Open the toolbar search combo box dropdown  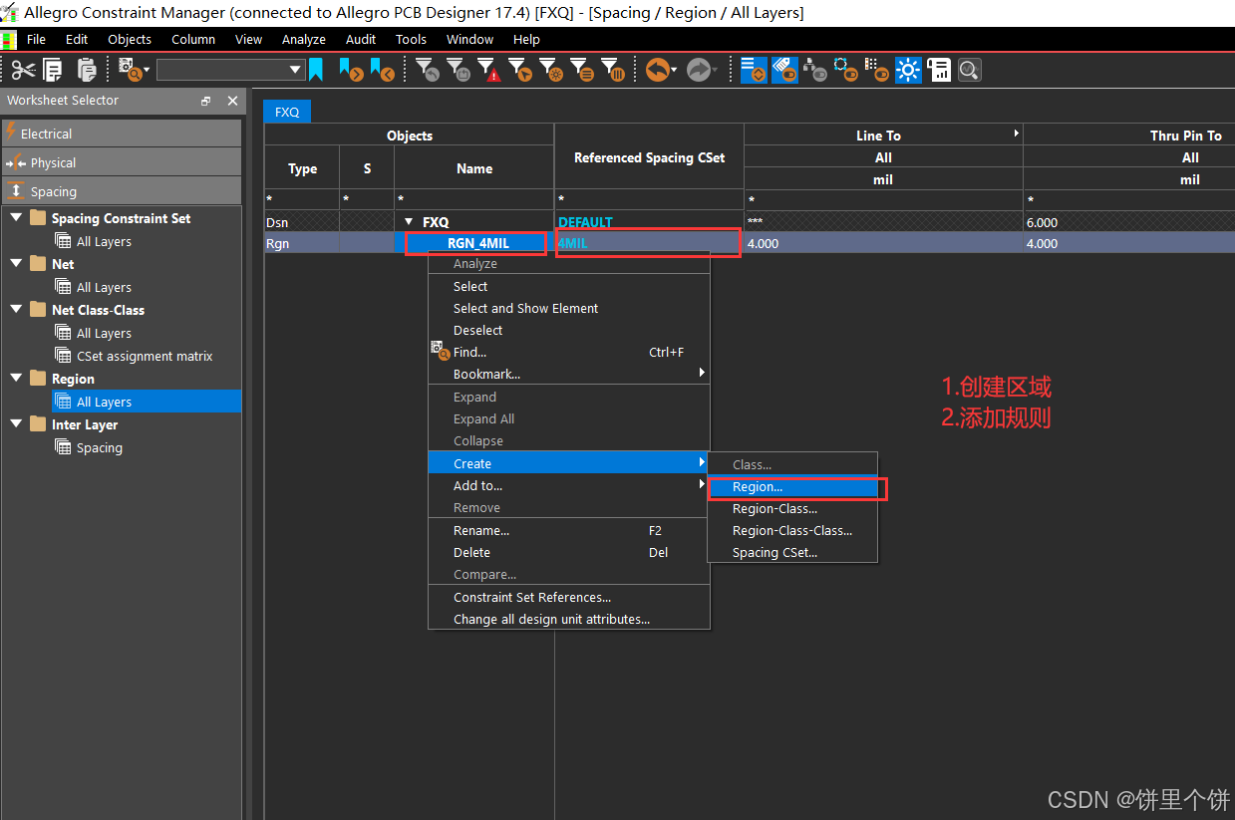295,70
